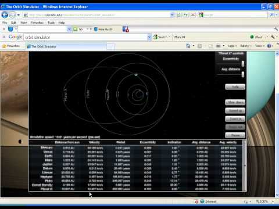Image resolution: width=279 pixels, height=209 pixels.
Task: Go back with the Back arrow button
Action: 5,15
